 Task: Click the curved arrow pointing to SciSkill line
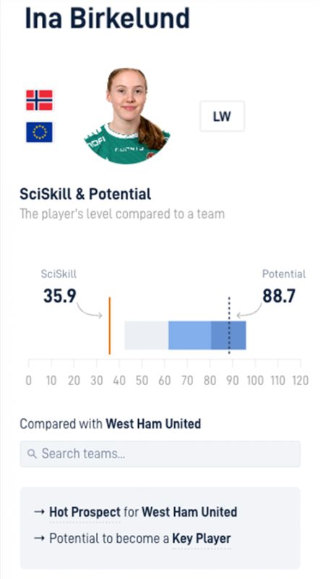(90, 310)
